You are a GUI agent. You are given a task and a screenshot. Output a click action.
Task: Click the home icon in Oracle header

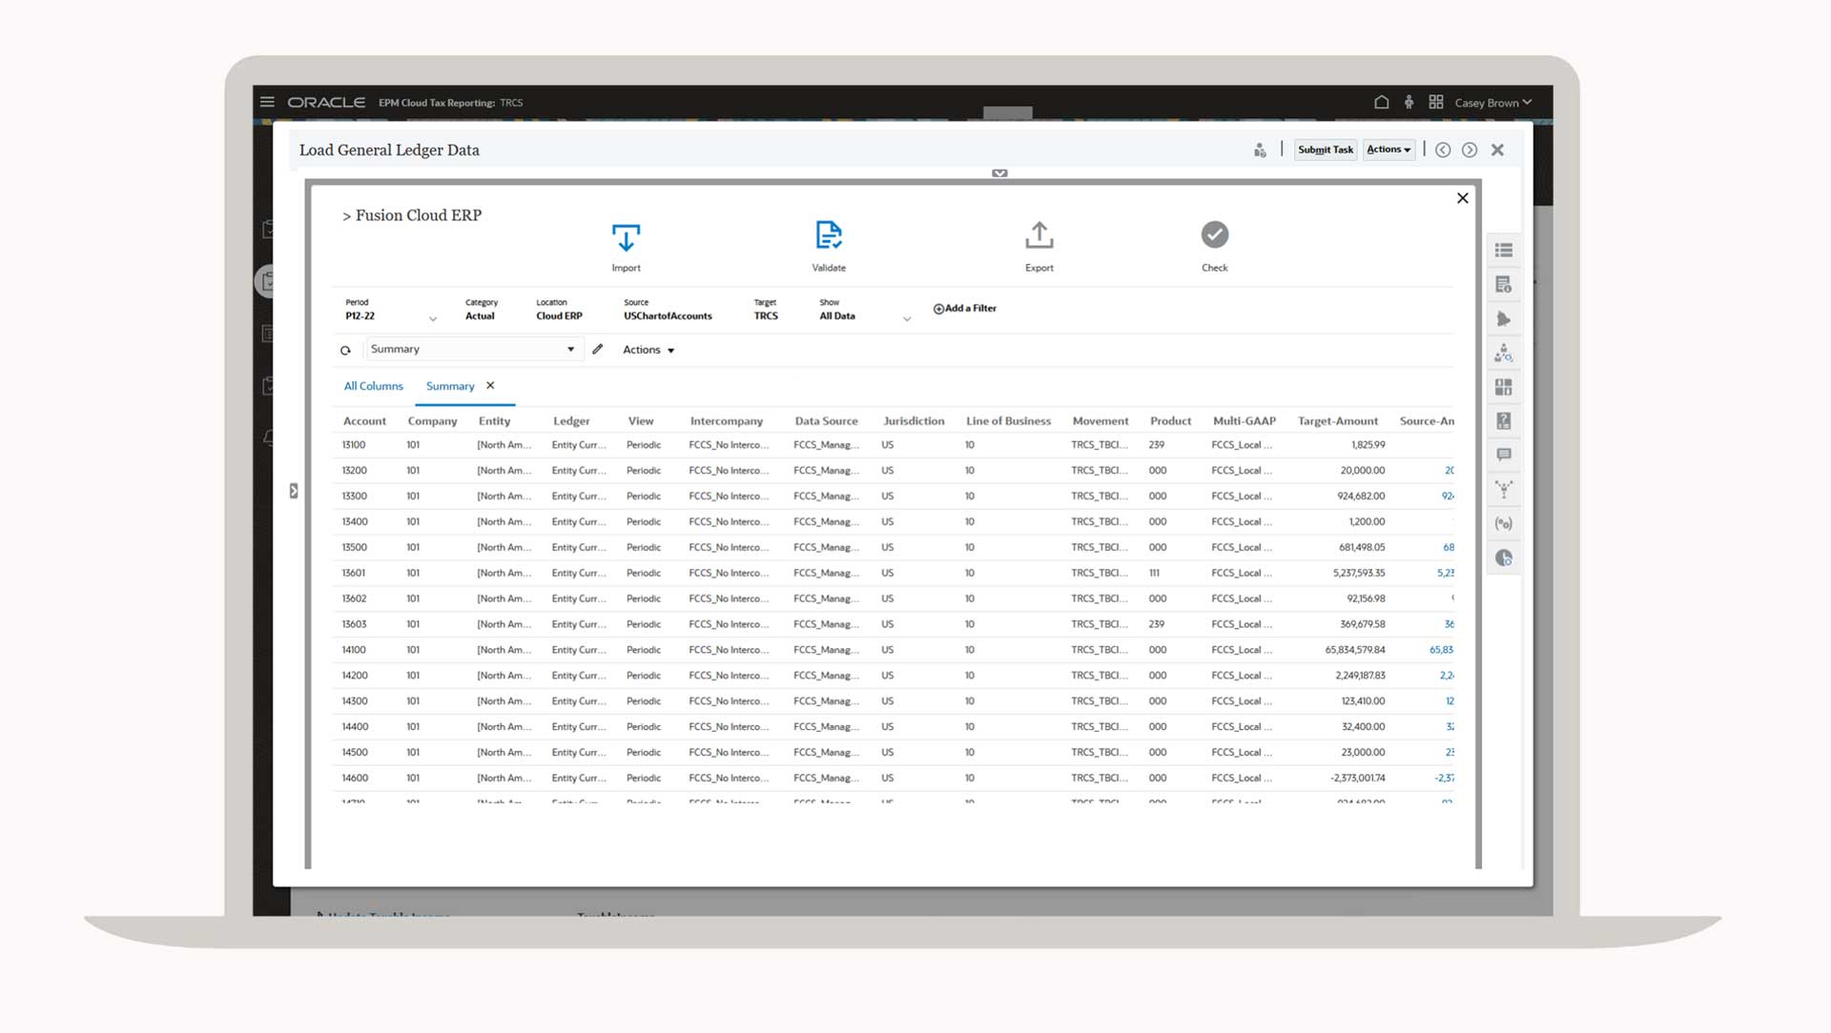point(1381,102)
